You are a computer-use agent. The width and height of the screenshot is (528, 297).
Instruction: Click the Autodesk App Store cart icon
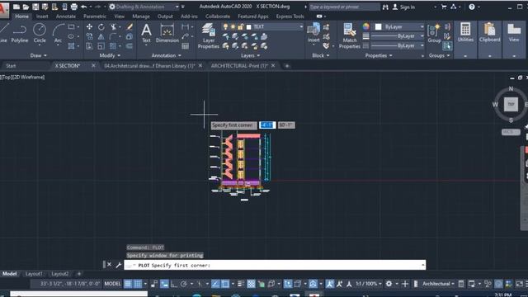click(x=444, y=7)
